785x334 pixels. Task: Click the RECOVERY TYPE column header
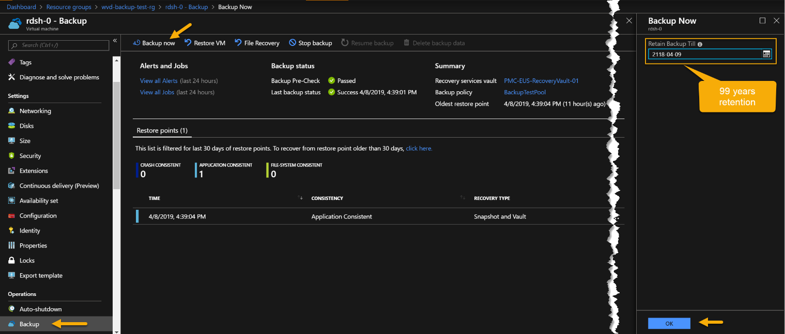pyautogui.click(x=492, y=198)
